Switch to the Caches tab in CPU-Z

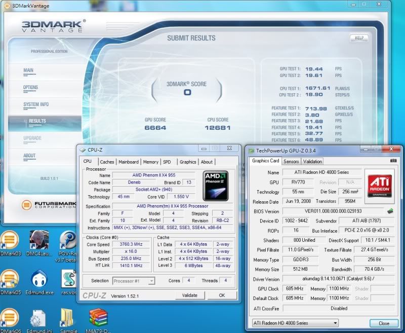107,162
